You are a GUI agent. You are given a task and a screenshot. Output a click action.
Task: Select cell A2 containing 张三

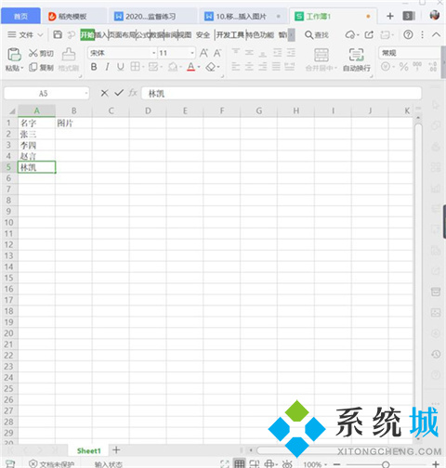tap(36, 134)
